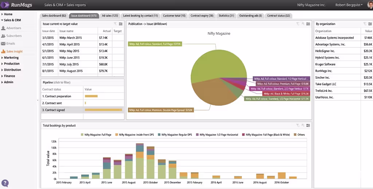Screen dimensions: 373x189
Task: Open the Contract expiry (30) tab
Action: (202, 16)
